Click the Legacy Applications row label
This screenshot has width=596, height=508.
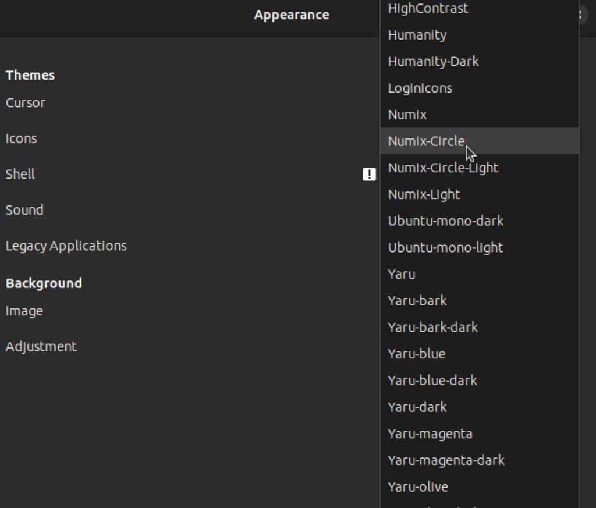pos(66,246)
